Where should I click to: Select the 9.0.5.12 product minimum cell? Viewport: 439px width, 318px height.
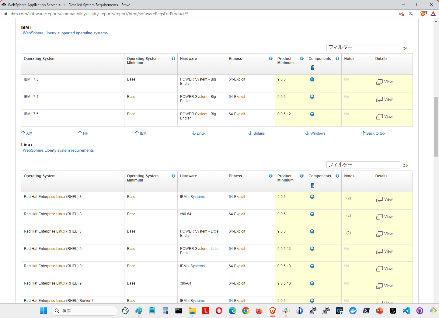click(290, 118)
